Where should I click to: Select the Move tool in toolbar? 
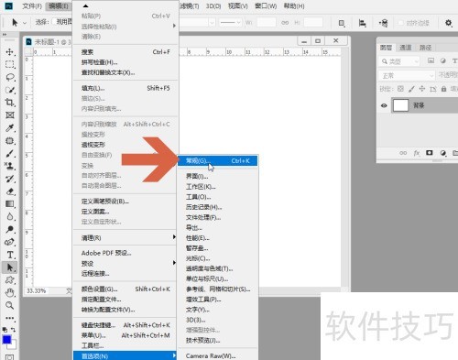click(10, 51)
